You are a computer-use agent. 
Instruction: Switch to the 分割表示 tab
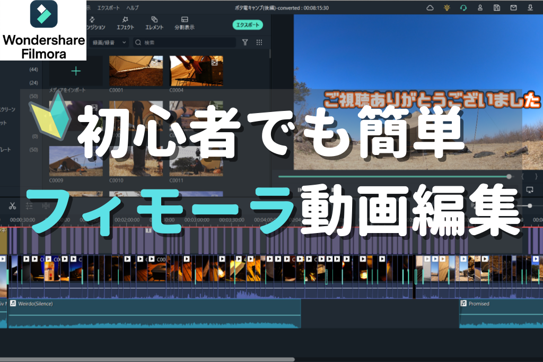click(184, 23)
